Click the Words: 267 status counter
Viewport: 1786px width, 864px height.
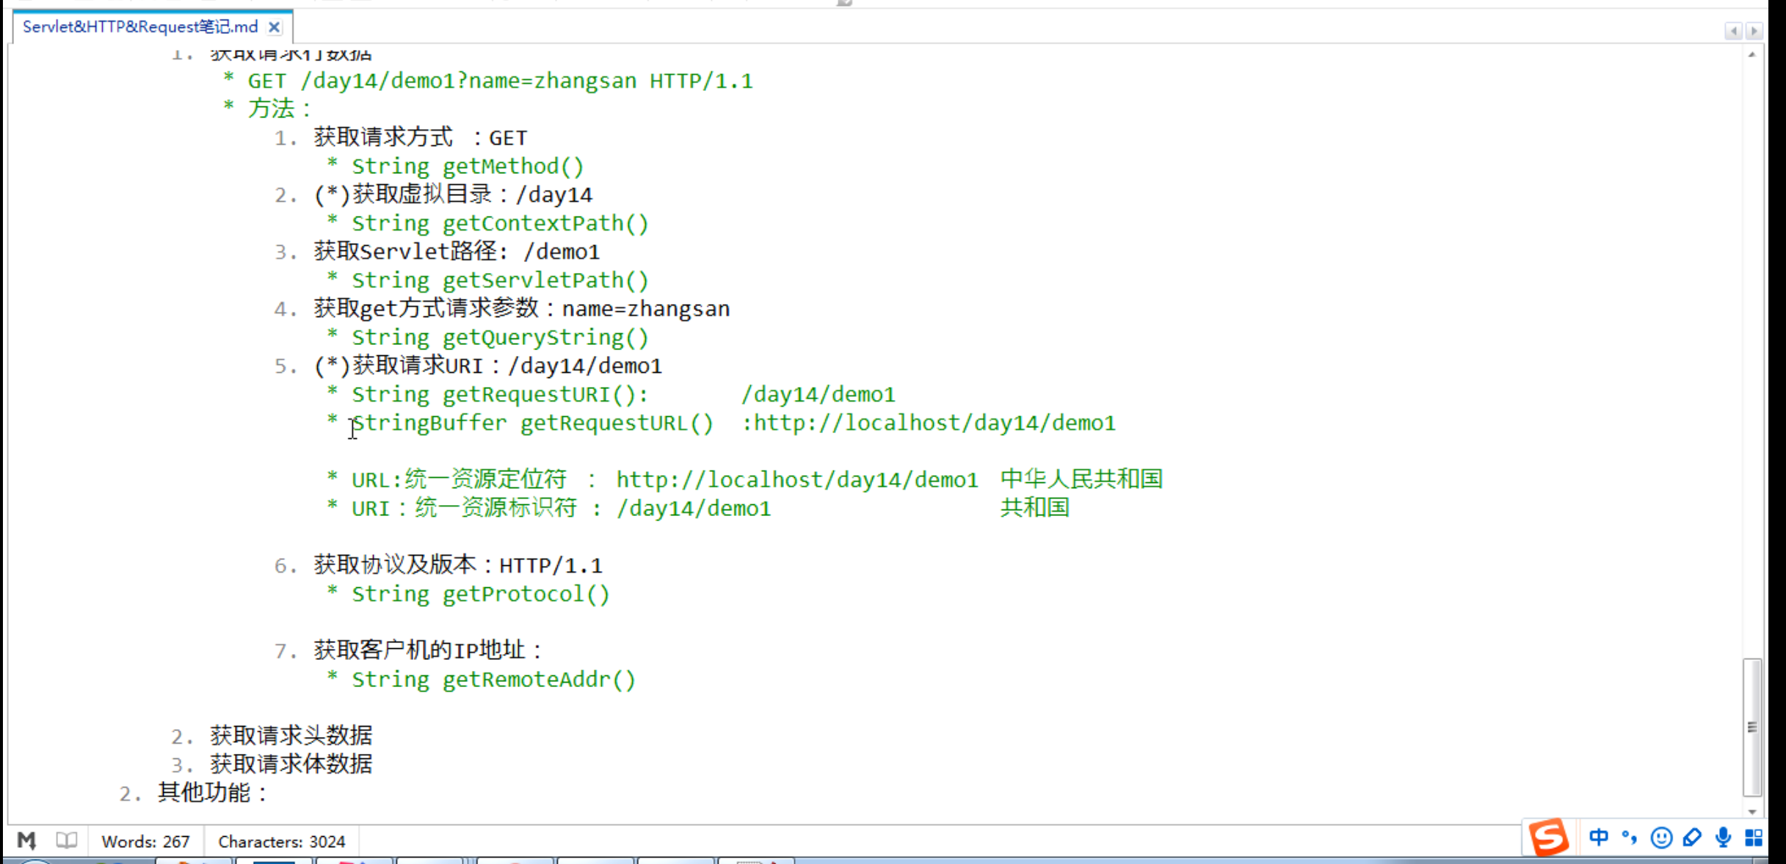click(x=145, y=841)
